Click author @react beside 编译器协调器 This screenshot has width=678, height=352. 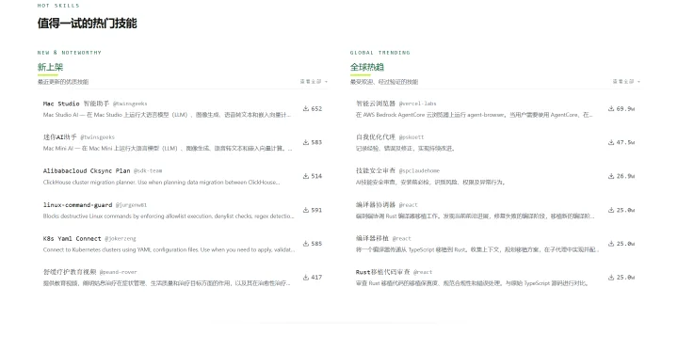click(x=408, y=204)
